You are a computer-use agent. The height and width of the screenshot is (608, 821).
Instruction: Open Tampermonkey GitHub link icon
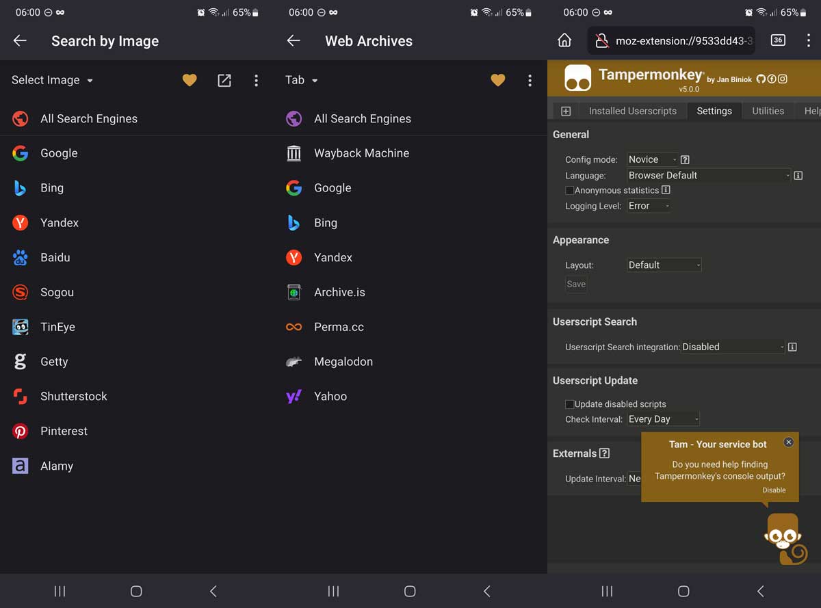761,79
